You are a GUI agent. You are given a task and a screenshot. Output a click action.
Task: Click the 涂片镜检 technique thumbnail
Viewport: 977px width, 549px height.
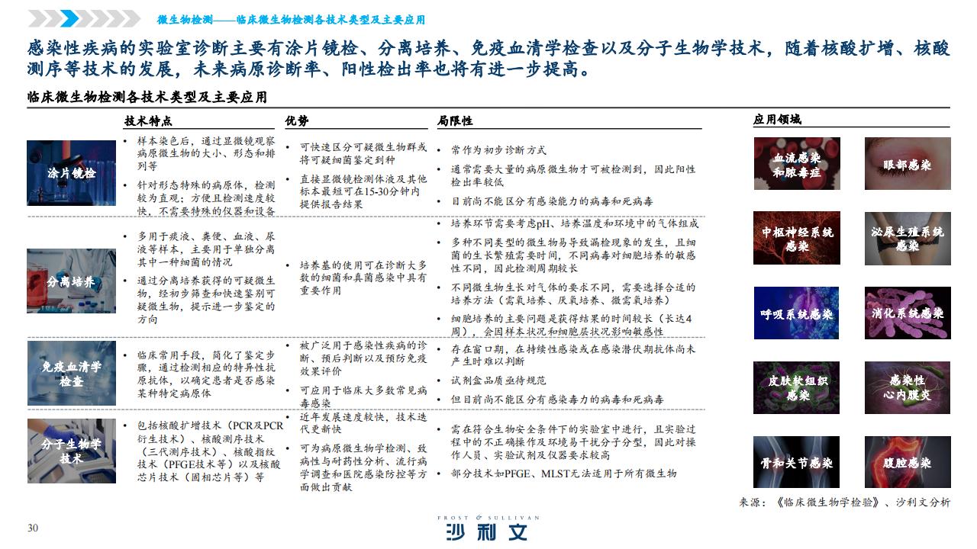72,173
